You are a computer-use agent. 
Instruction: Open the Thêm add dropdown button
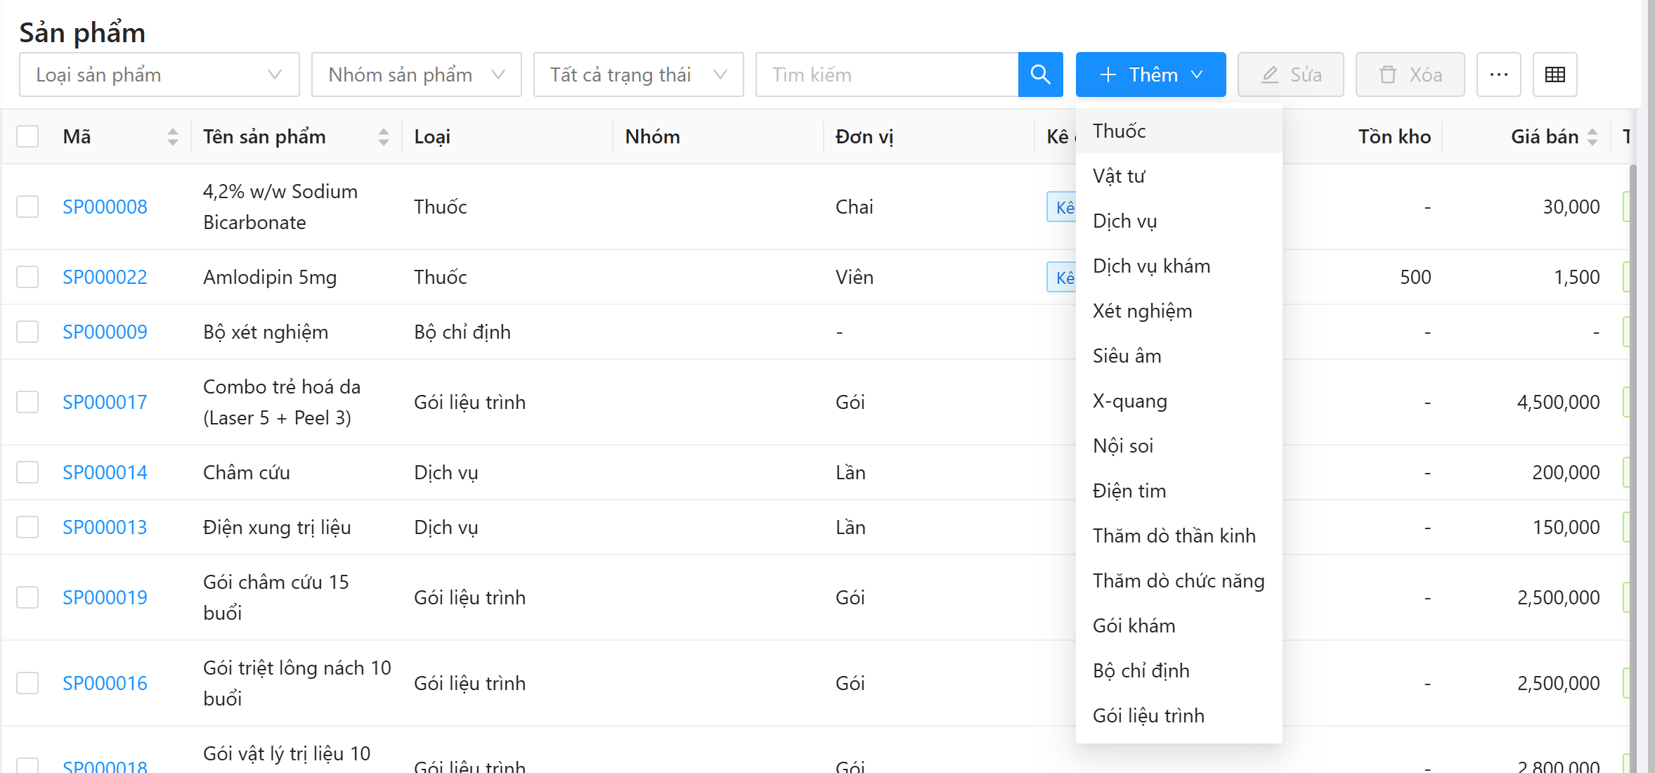click(x=1150, y=74)
